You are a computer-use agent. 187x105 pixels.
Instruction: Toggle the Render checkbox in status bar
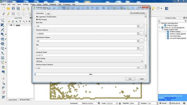point(160,103)
